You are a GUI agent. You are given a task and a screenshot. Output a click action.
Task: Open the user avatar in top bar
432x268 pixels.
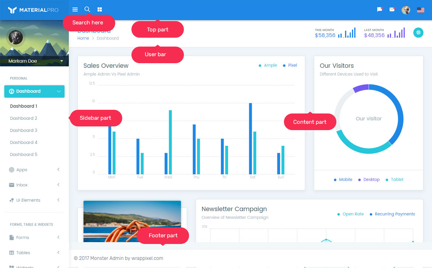pos(406,10)
